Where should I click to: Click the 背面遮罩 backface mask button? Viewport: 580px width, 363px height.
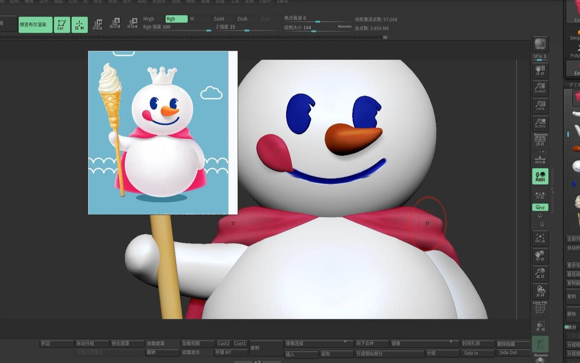point(162,344)
